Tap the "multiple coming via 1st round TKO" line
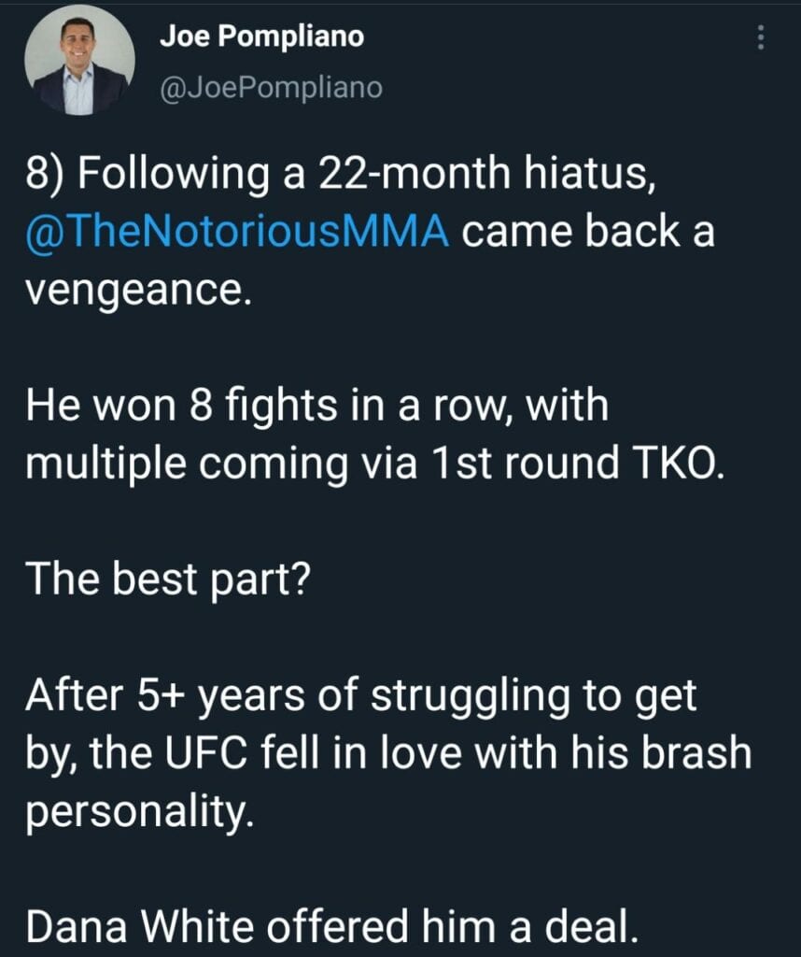801x957 pixels. coord(375,464)
